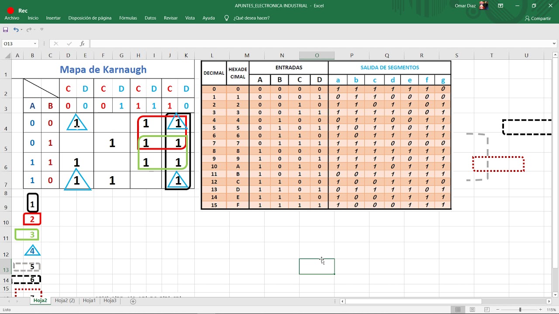Select Normal view in status bar
559x314 pixels.
(x=458, y=310)
